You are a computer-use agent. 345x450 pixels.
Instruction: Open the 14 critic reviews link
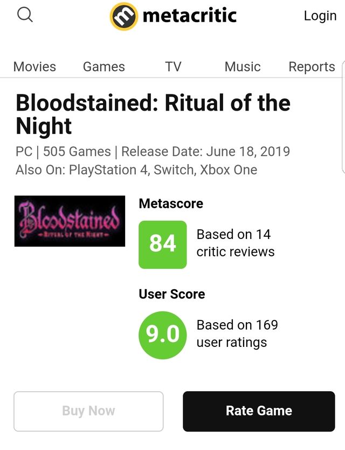click(235, 243)
